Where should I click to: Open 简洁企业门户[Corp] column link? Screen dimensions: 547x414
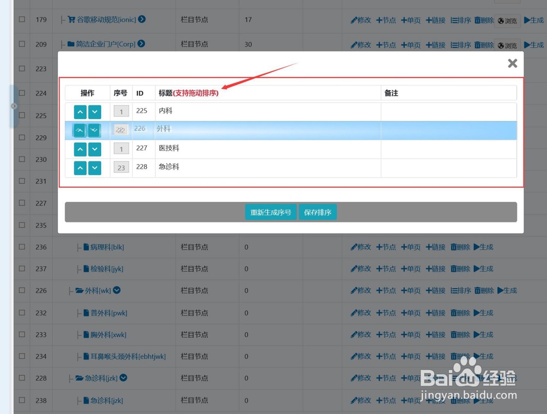pyautogui.click(x=106, y=44)
